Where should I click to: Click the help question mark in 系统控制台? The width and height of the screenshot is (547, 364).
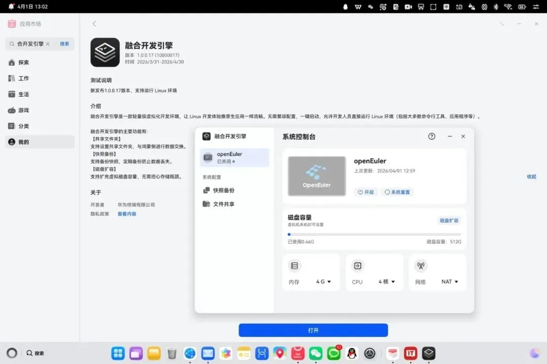432,136
